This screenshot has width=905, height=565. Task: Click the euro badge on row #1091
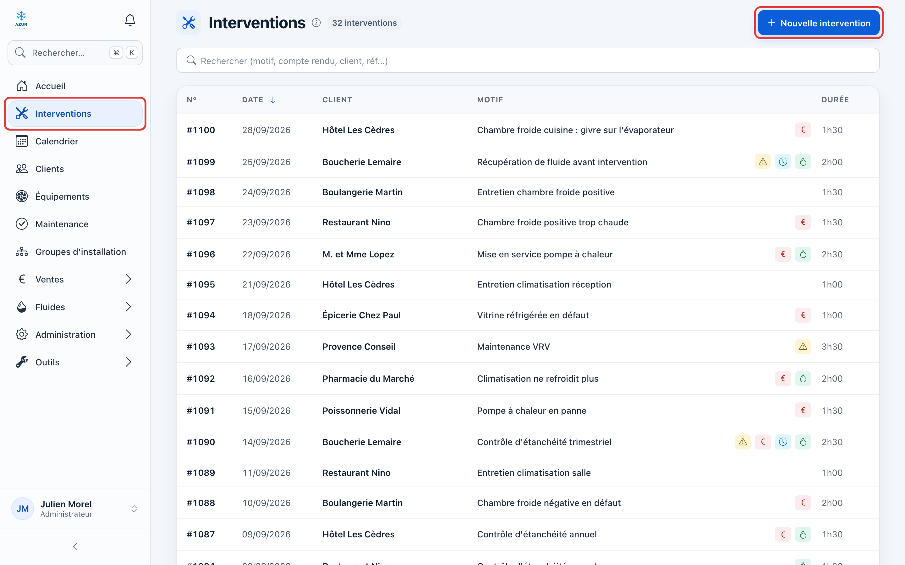[803, 410]
